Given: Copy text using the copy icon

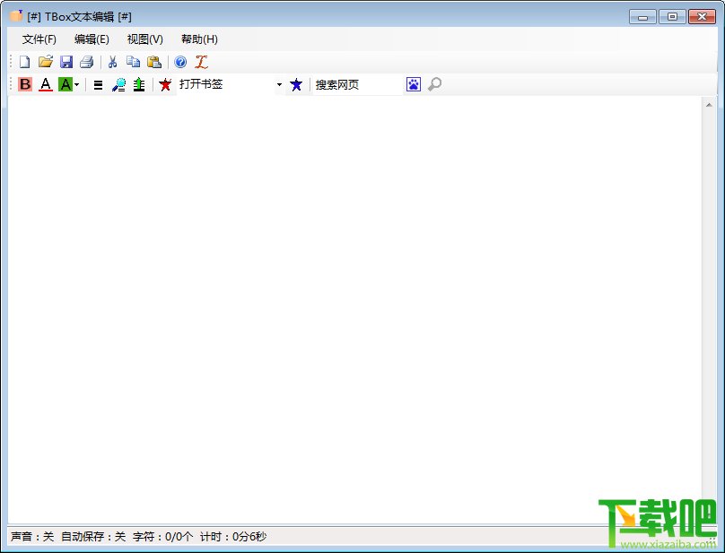Looking at the screenshot, I should point(133,62).
